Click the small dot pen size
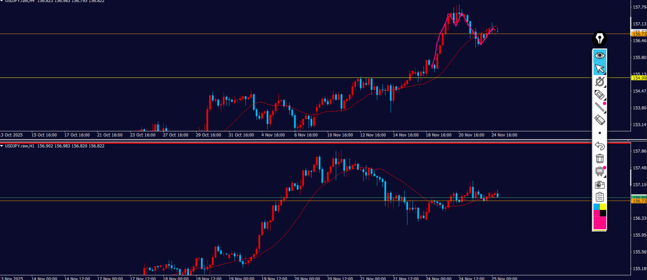Viewport: 647px width, 280px height. click(599, 133)
